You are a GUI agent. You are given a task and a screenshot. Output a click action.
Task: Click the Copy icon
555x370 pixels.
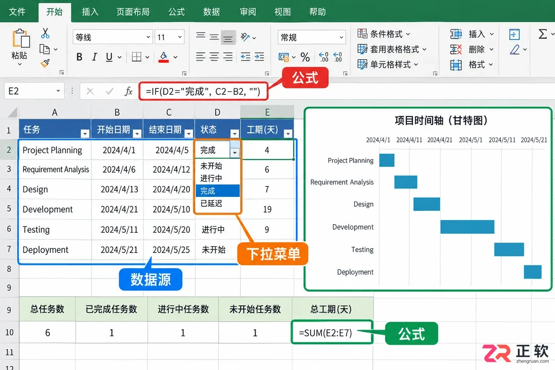coord(44,48)
